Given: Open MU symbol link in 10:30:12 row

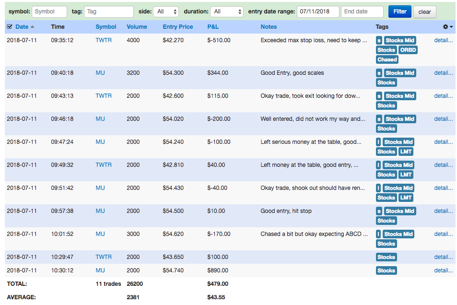Looking at the screenshot, I should coord(100,270).
